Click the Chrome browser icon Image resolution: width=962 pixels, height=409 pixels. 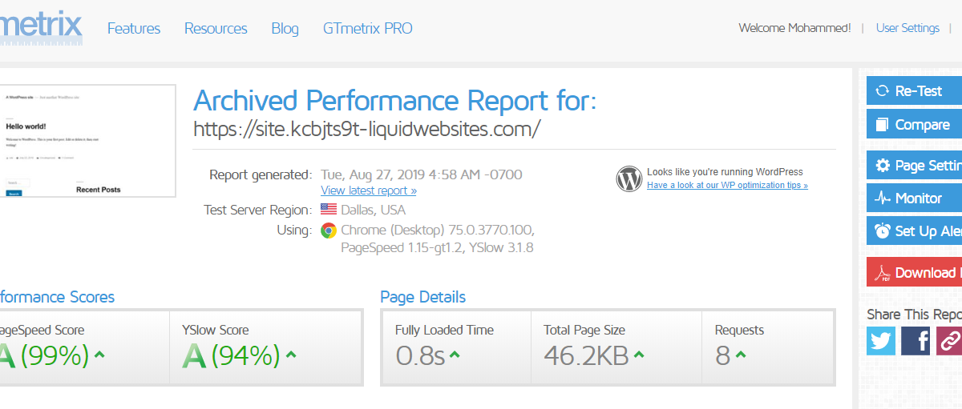click(328, 231)
